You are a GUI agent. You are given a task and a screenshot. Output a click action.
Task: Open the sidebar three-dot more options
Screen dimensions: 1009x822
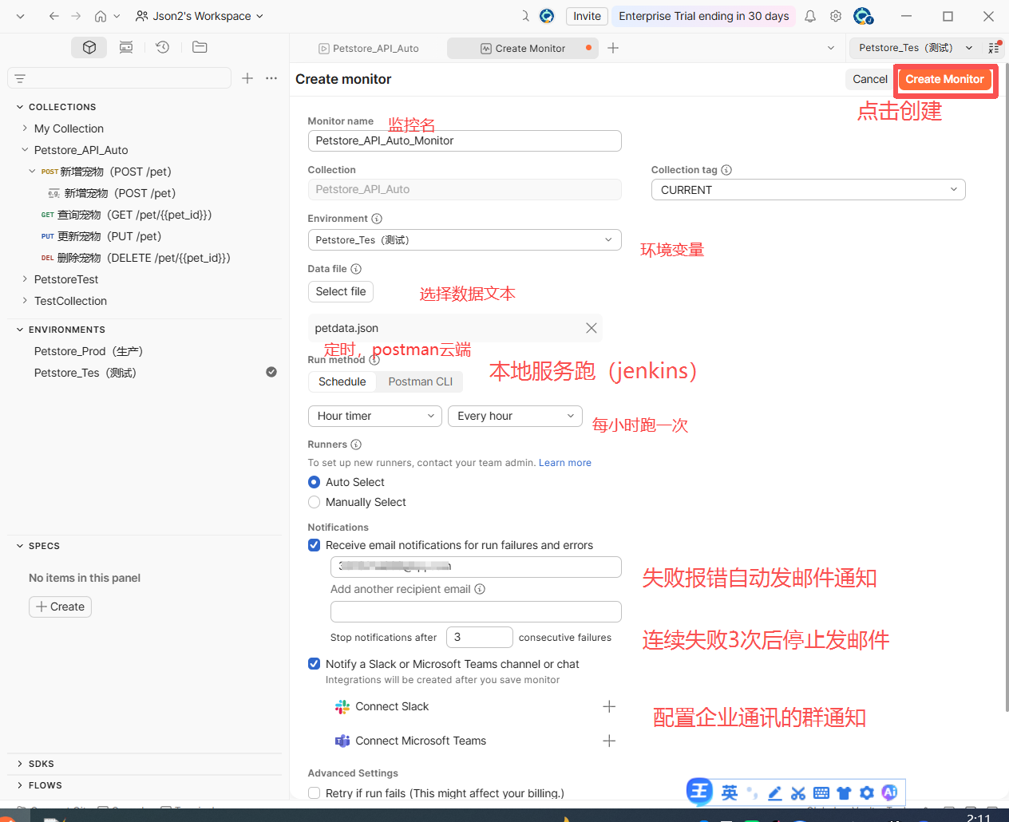271,78
